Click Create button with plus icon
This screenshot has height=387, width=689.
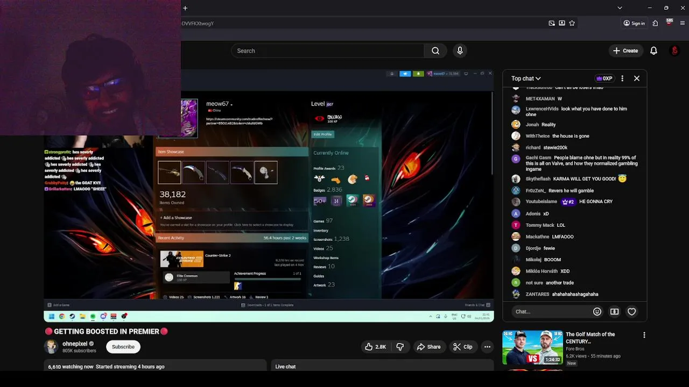coord(625,51)
